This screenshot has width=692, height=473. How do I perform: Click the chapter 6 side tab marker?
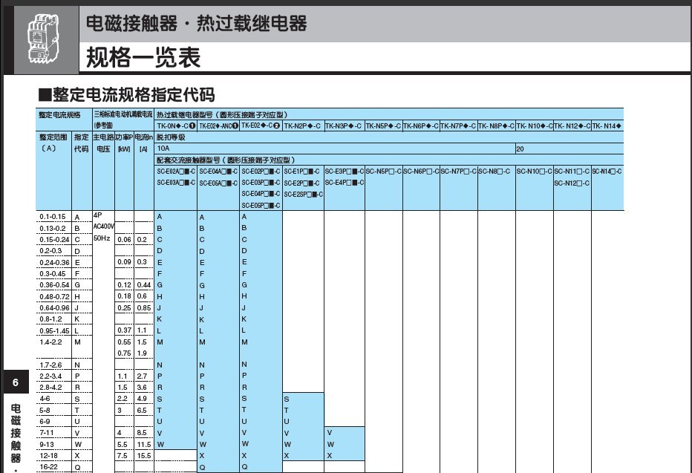[x=15, y=382]
